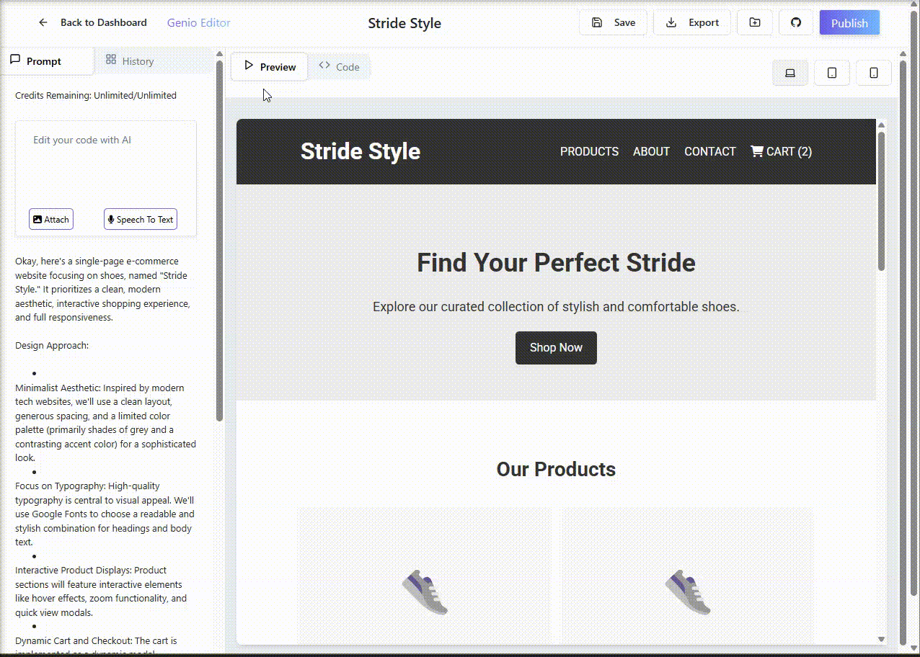Click the back arrow to Dashboard
This screenshot has width=920, height=657.
pos(43,22)
